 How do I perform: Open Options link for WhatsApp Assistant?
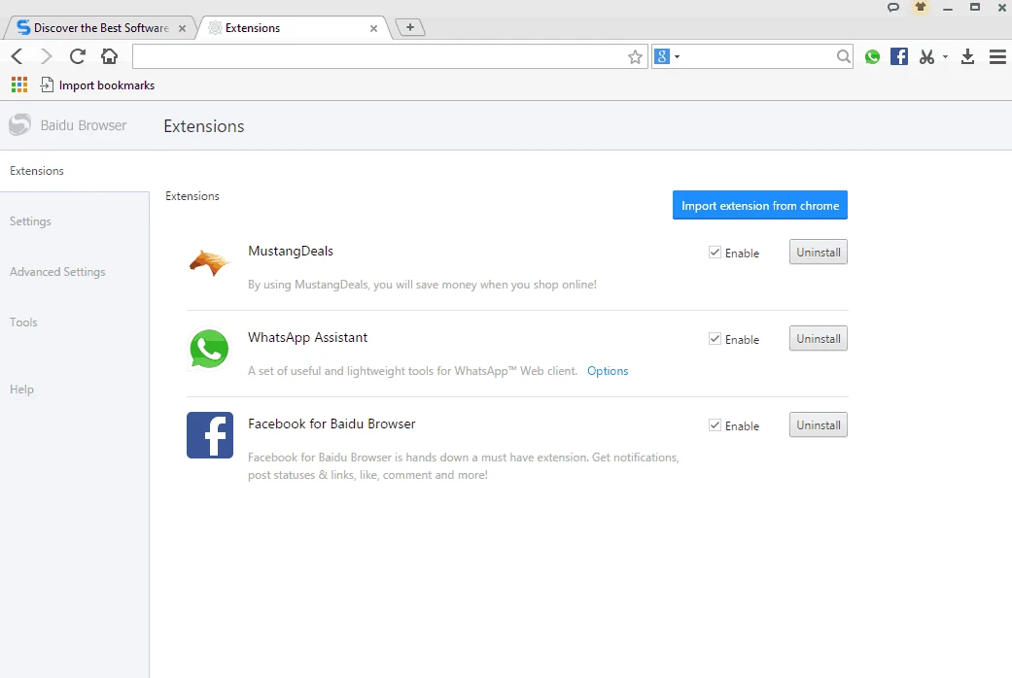pos(608,371)
